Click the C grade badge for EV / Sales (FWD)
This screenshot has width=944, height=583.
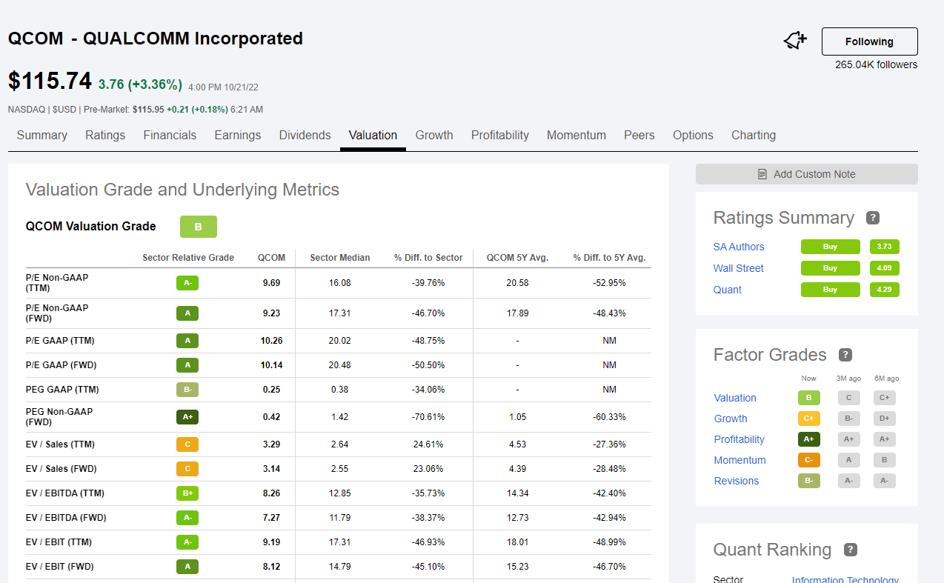[x=187, y=469]
